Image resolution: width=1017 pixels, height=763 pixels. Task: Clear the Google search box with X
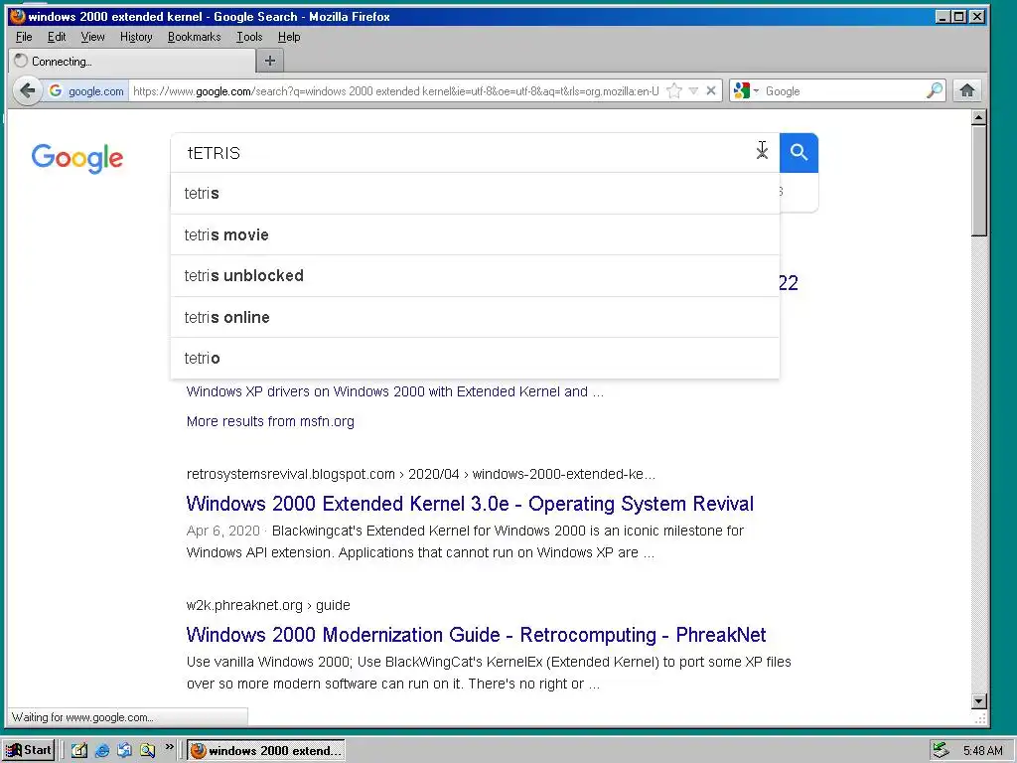point(762,152)
